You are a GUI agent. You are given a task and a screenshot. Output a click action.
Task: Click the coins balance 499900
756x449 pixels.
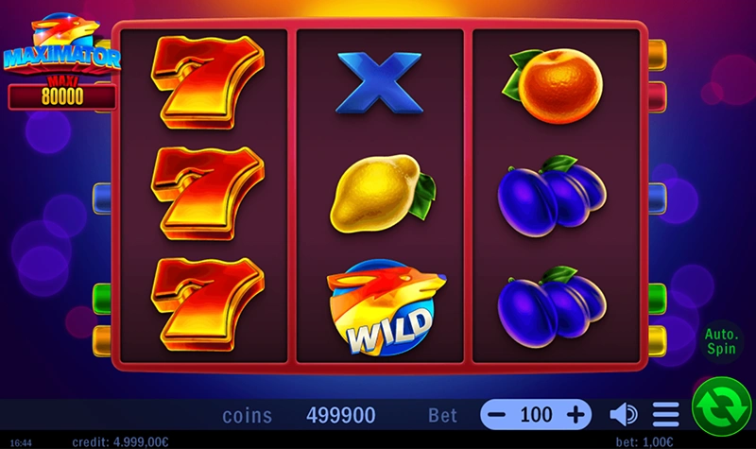coord(341,415)
